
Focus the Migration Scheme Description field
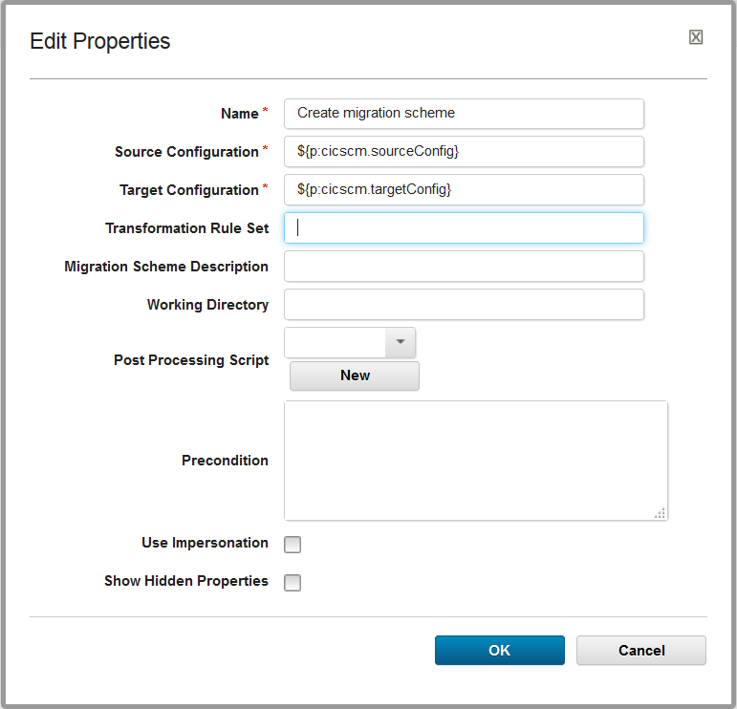(x=464, y=267)
